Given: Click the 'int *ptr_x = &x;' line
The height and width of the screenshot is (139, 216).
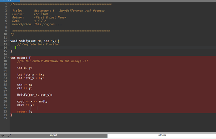Looking at the screenshot, I should pos(30,75).
